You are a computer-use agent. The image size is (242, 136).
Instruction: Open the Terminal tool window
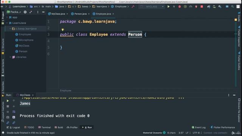(45, 128)
